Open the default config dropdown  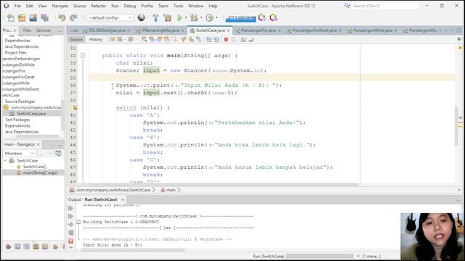pos(110,17)
